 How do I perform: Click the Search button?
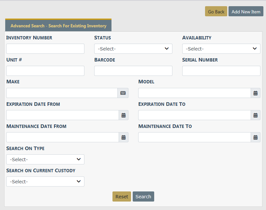point(143,197)
